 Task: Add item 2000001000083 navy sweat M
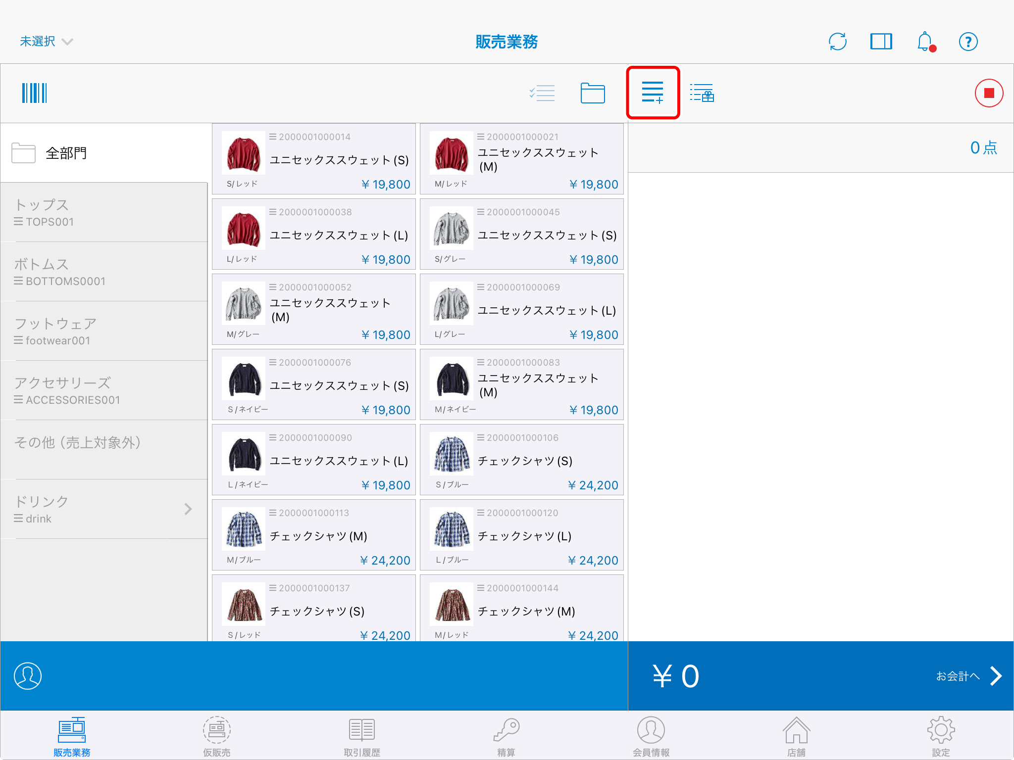522,384
